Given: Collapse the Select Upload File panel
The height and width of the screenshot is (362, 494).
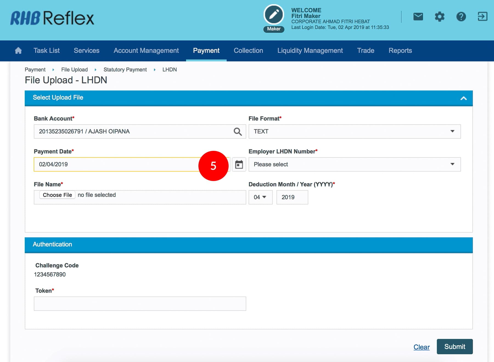Looking at the screenshot, I should [463, 98].
